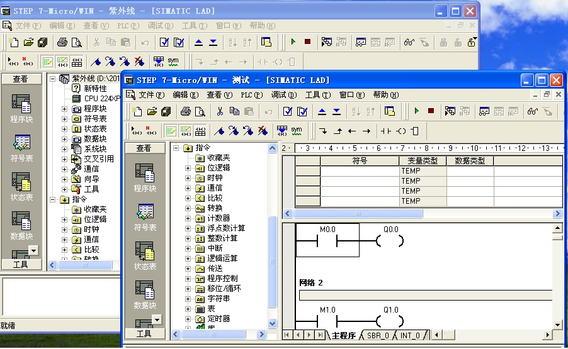
Task: Insert contact from front window toolbar
Action: point(386,131)
